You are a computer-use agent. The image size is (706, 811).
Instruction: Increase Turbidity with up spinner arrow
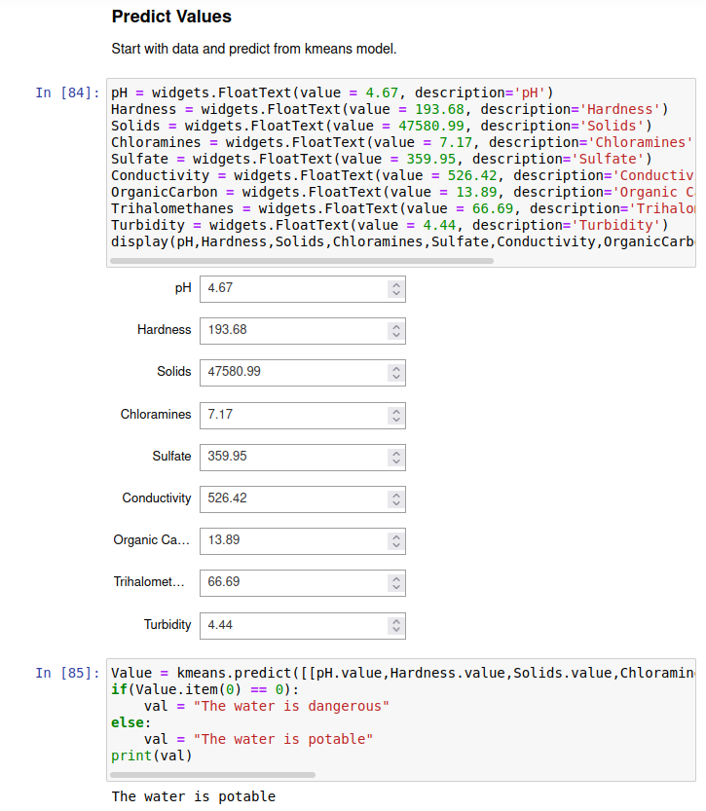[396, 622]
